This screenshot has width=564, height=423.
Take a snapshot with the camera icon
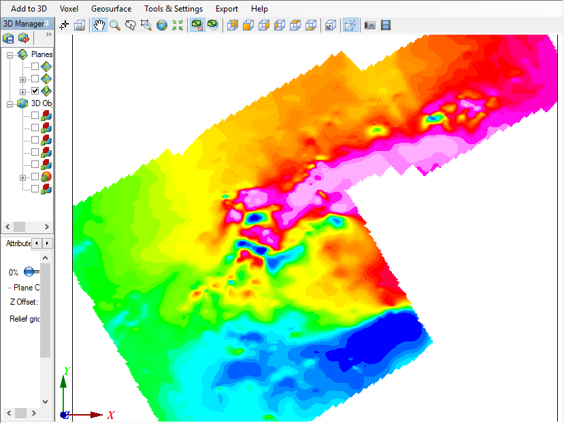point(369,25)
